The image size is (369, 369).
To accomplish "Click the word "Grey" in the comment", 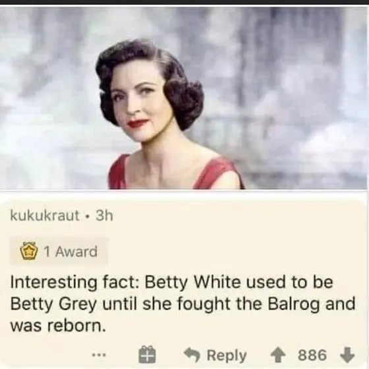I will click(x=78, y=305).
